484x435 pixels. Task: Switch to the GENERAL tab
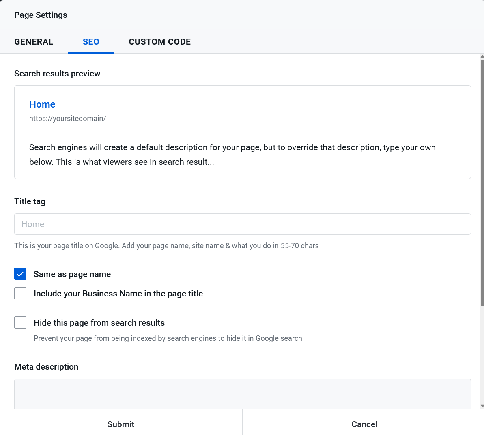pos(34,42)
